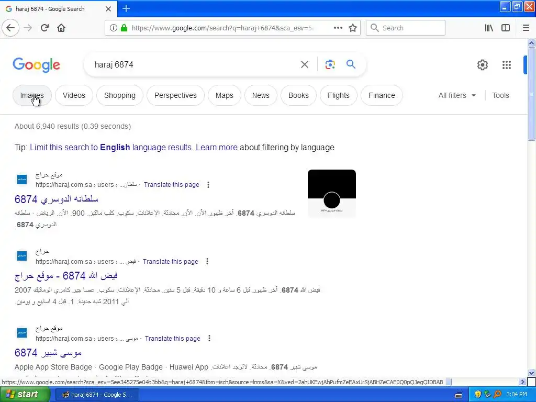This screenshot has width=536, height=402.
Task: Click the blue magnifier search button
Action: [351, 64]
